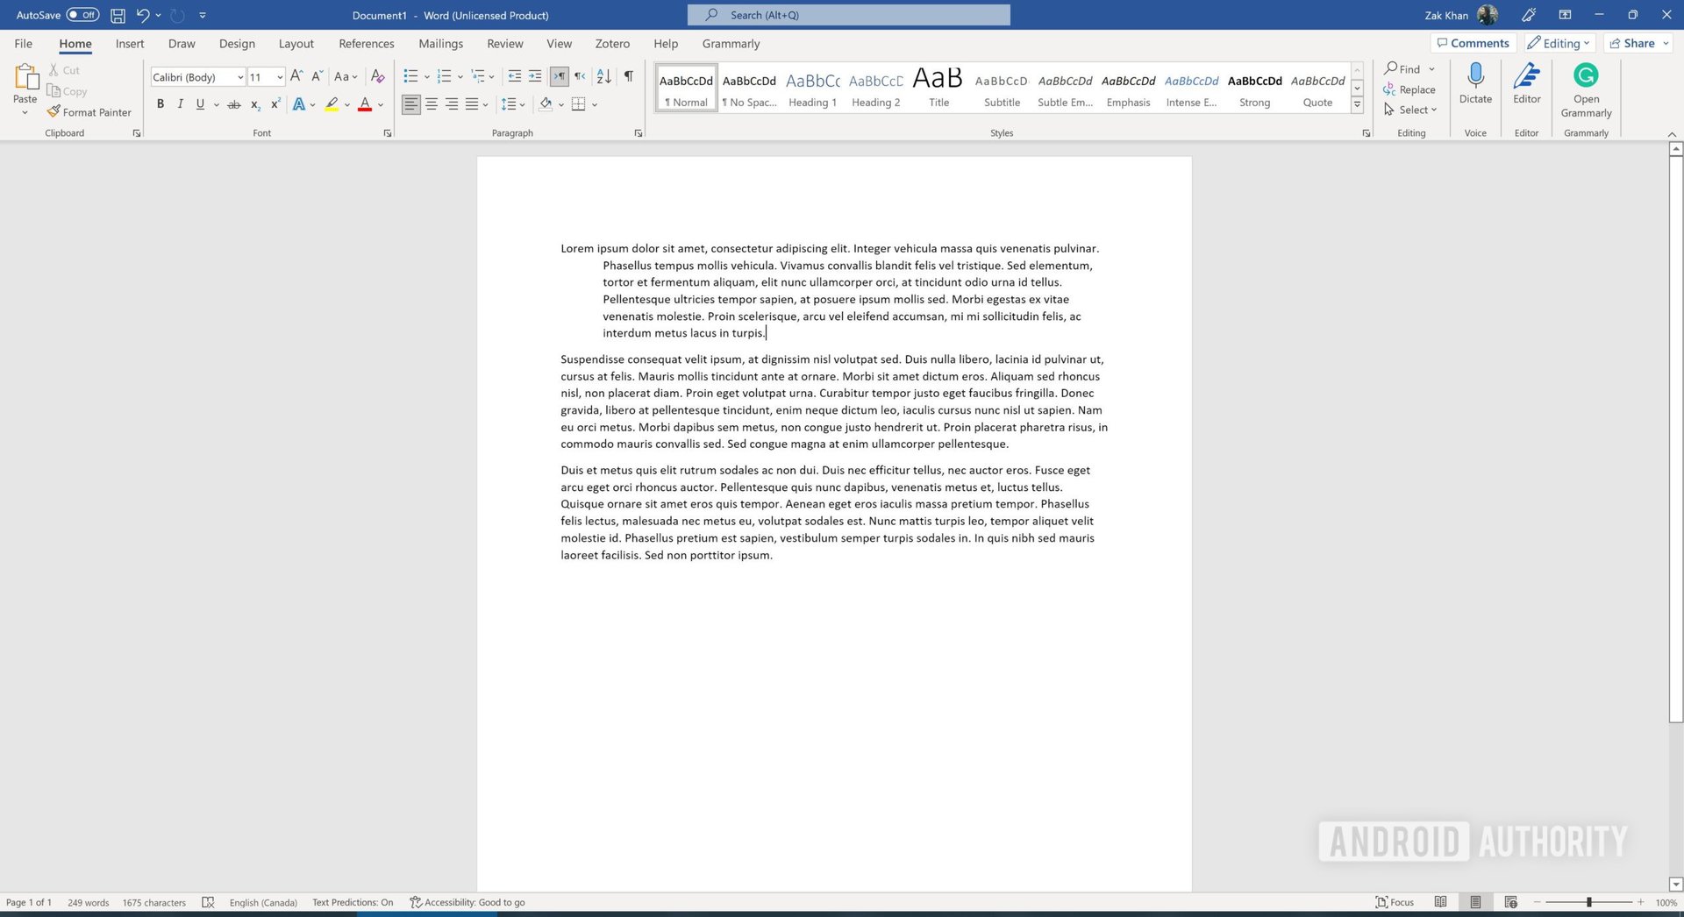The image size is (1684, 917).
Task: Click the Clear All Formatting icon
Action: pyautogui.click(x=377, y=77)
